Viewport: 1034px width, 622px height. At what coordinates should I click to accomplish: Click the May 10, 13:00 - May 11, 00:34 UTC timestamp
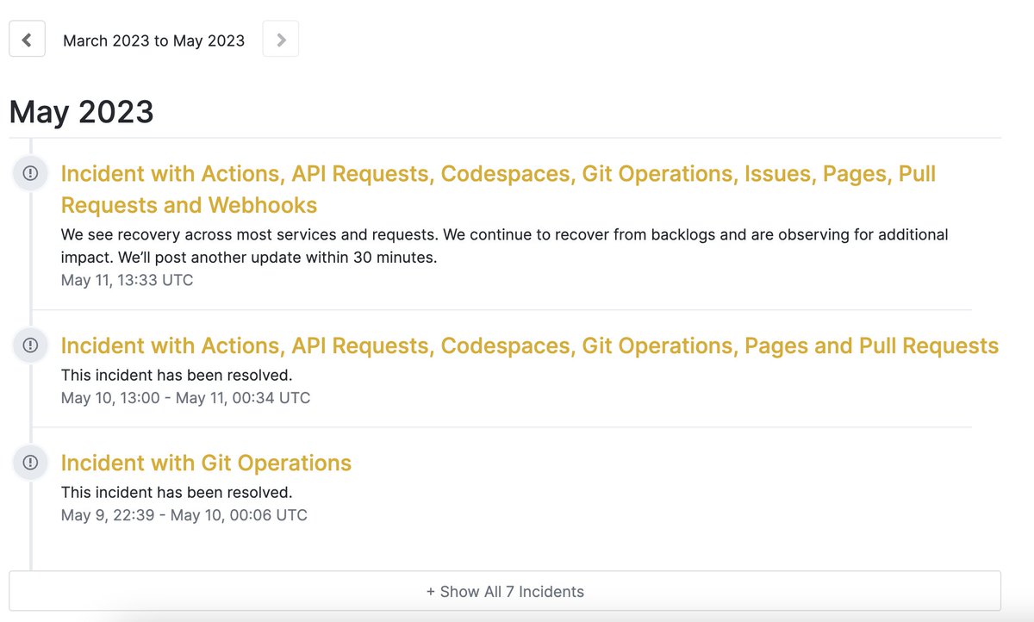(185, 398)
